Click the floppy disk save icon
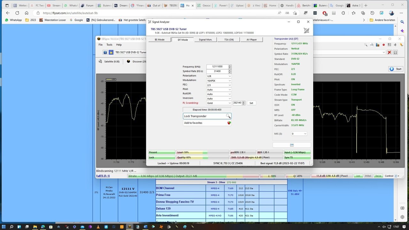 coord(395,52)
